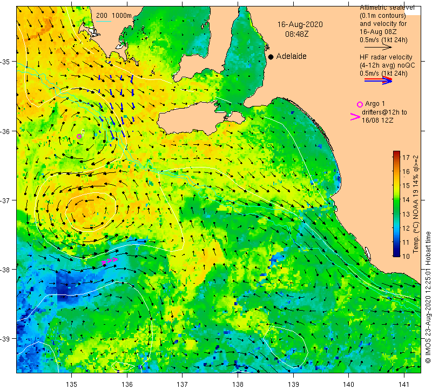Click the 08:48Z time label
Screen dimensions: 432x389
coord(296,34)
